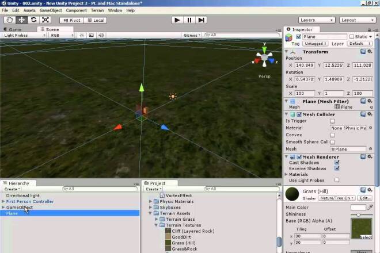
Task: Open Transform component help book icon
Action: point(363,51)
